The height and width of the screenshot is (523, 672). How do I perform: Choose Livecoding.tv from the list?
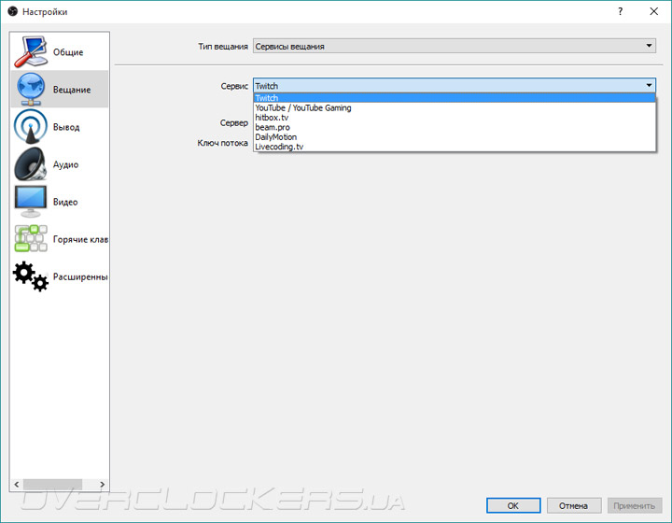pyautogui.click(x=455, y=147)
